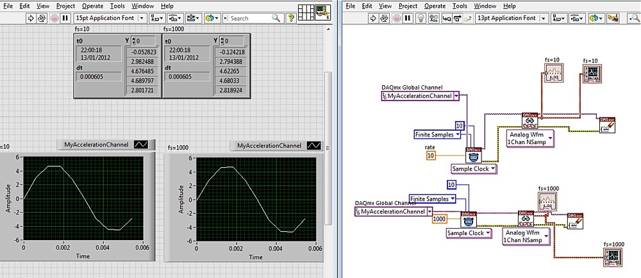This screenshot has height=278, width=641.
Task: Click the fs=1000 waveform graph terminal icon
Action: click(612, 256)
